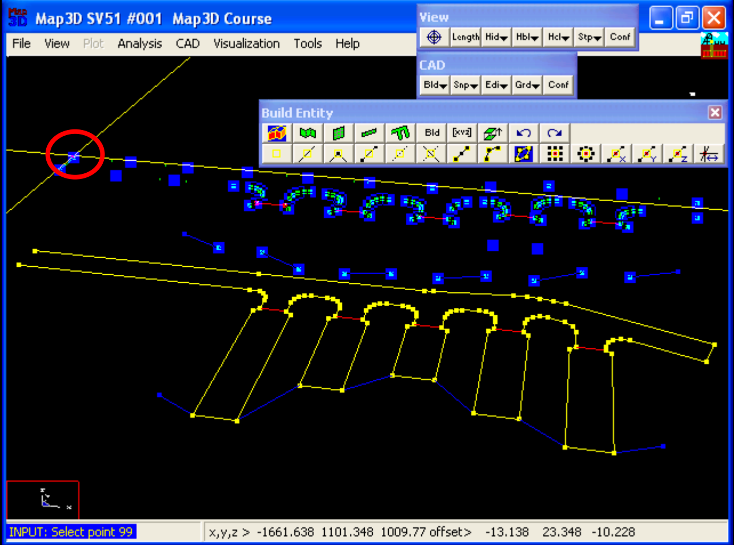Choose the square with solid diagonal line snap
This screenshot has height=545, width=734.
308,154
